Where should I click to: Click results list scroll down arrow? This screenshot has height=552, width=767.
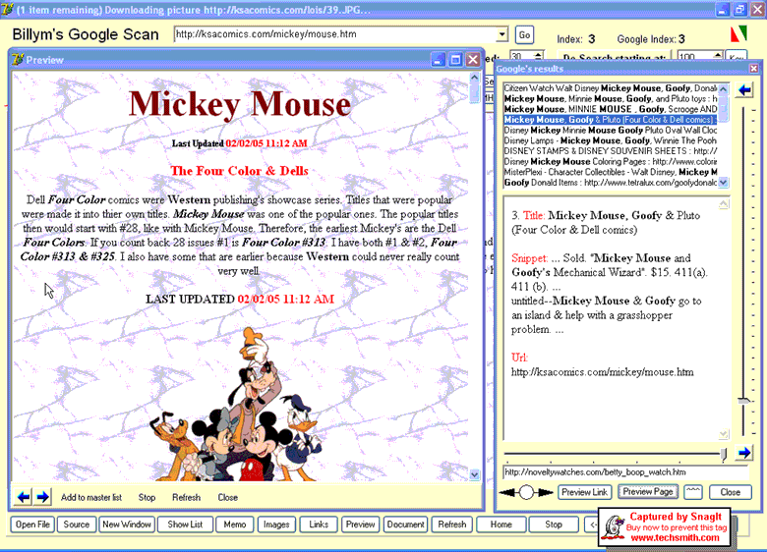click(x=724, y=183)
